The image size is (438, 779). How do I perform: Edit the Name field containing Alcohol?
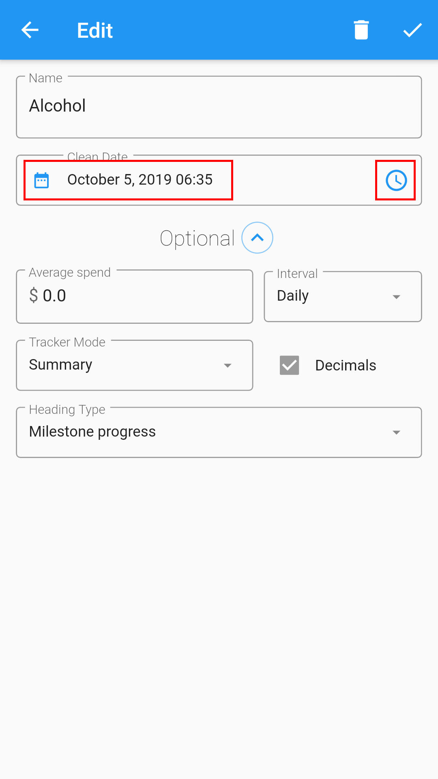click(x=219, y=107)
